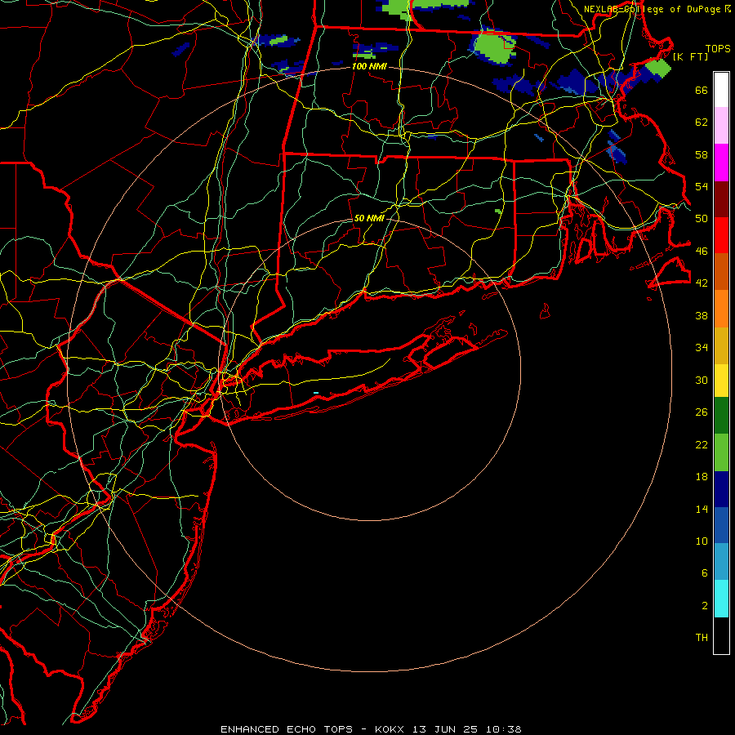
Task: Click the 'KOKX' radar site identifier
Action: click(x=389, y=729)
